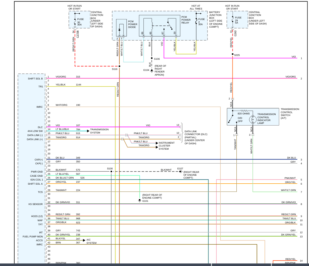Click the SHIFT SOL B pin label
Image resolution: width=309 pixels, height=266 pixels.
pyautogui.click(x=35, y=78)
